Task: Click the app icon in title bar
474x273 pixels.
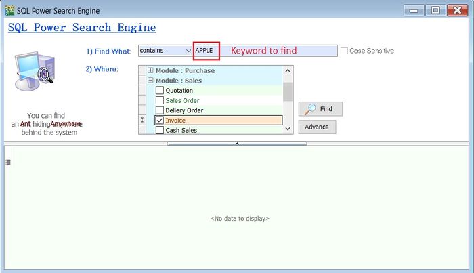Action: click(8, 9)
